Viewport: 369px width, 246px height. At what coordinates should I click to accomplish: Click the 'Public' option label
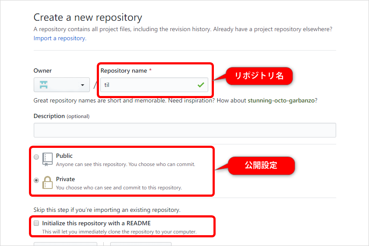pyautogui.click(x=64, y=156)
